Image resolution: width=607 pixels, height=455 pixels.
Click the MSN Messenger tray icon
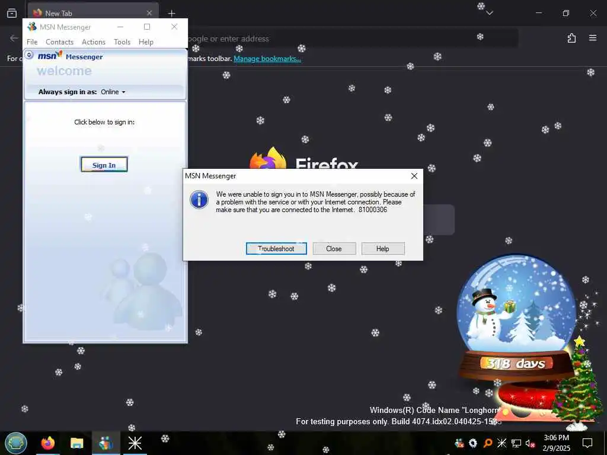[x=459, y=443]
